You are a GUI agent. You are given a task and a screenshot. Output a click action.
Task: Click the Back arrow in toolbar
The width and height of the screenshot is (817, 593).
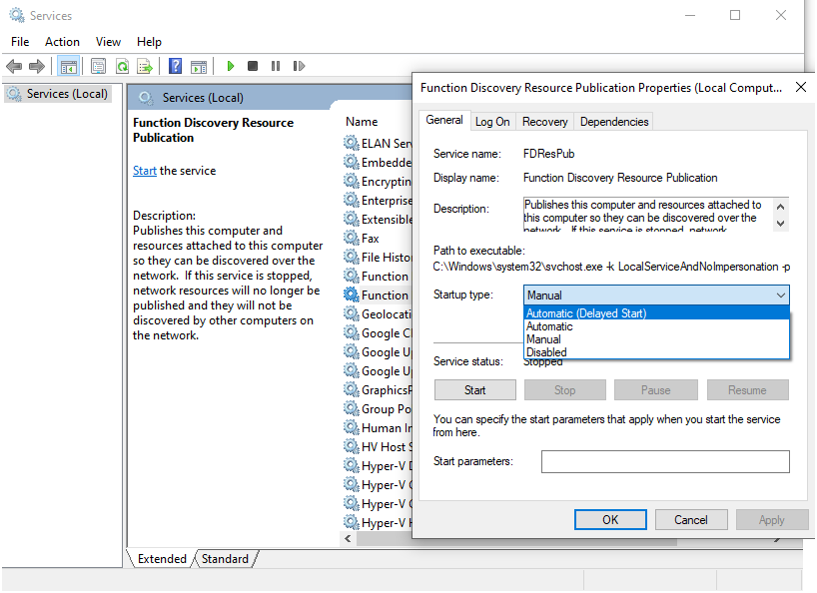coord(14,66)
